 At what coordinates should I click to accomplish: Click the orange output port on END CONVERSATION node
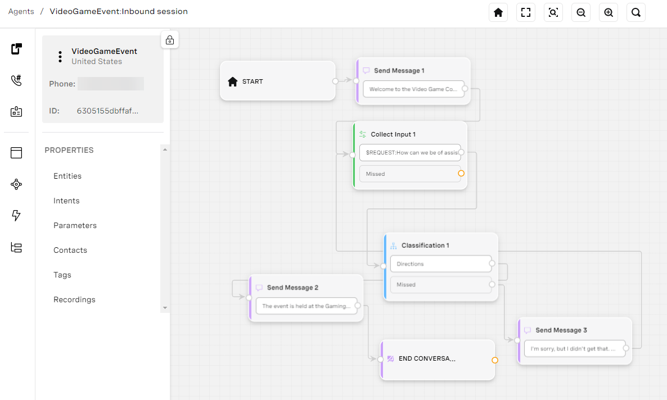(495, 360)
